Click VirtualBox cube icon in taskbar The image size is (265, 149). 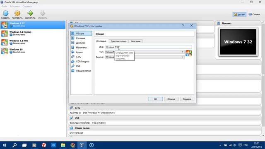point(82,145)
